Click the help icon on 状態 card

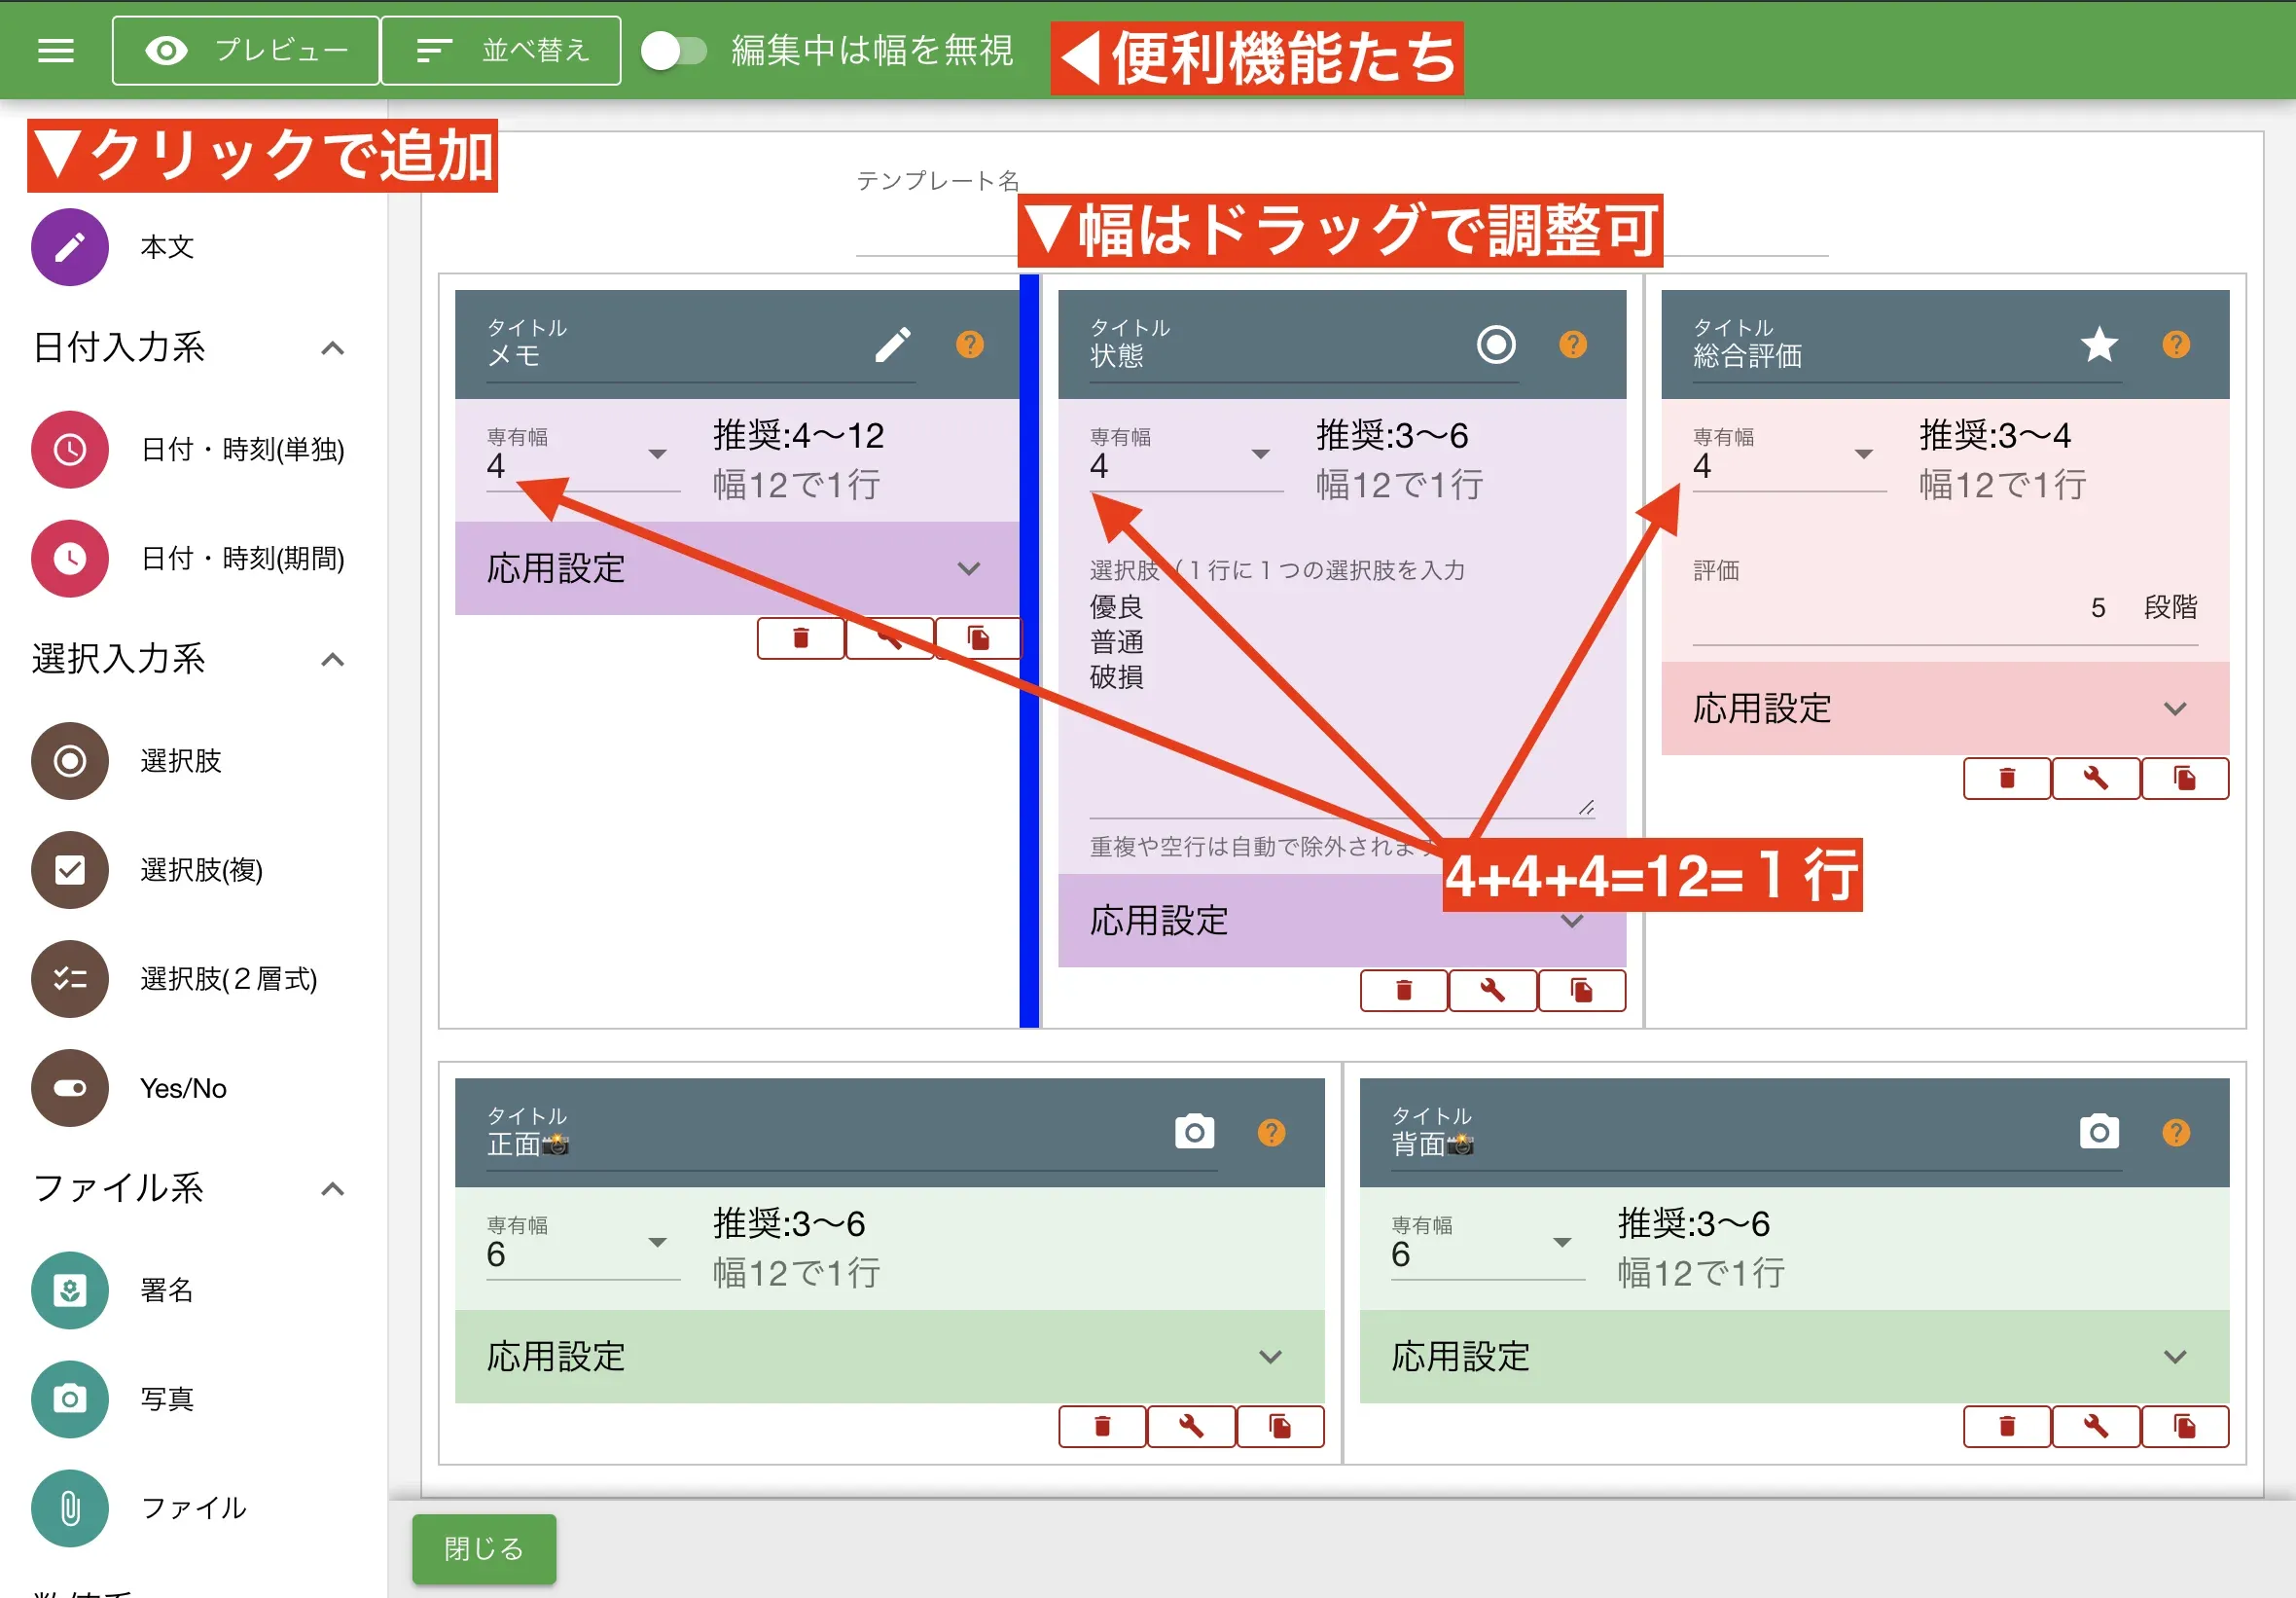tap(1572, 345)
